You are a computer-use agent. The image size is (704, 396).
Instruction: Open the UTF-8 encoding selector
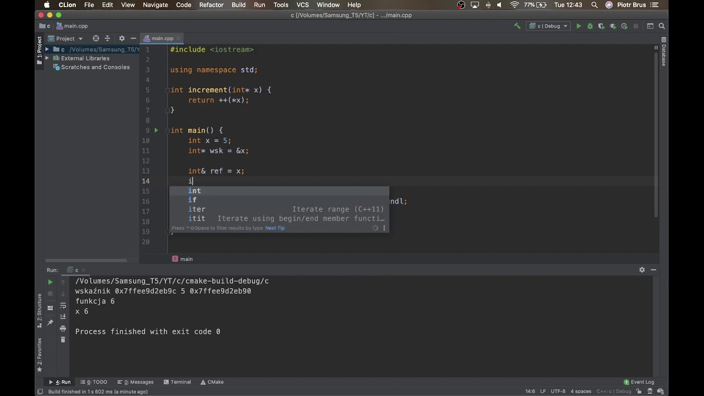tap(558, 392)
